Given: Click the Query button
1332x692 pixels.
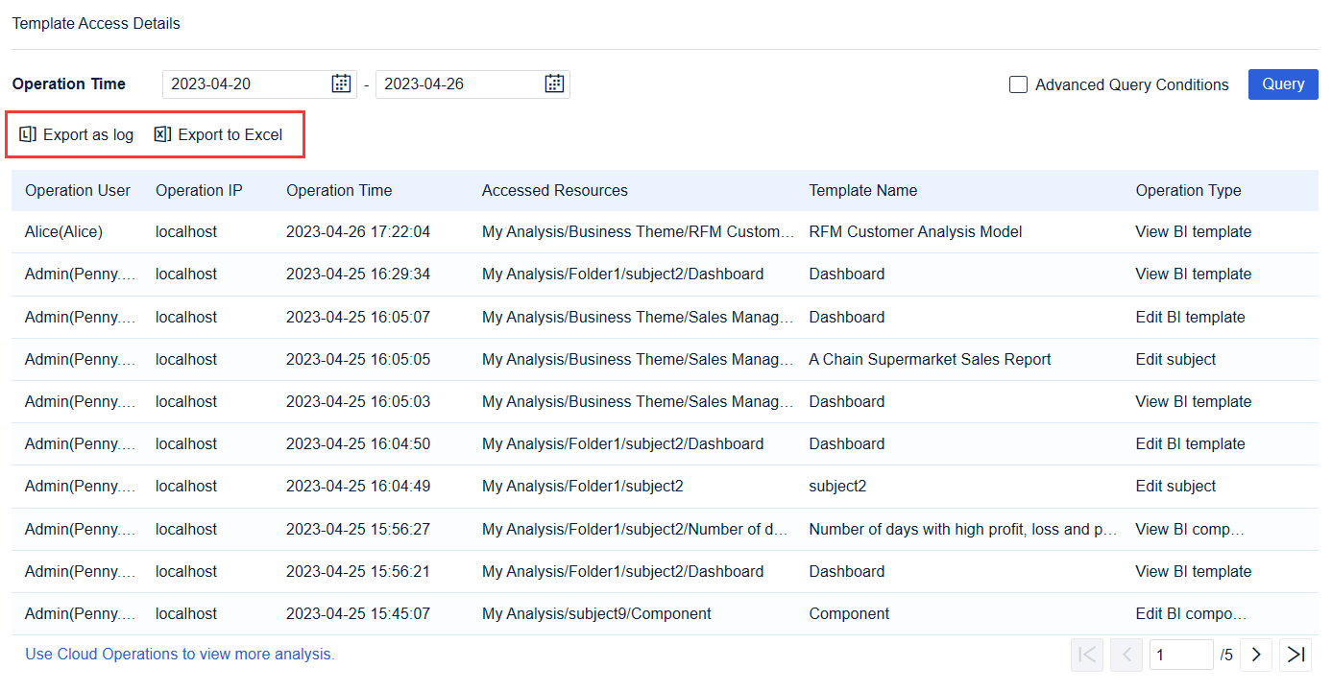Looking at the screenshot, I should coord(1283,84).
